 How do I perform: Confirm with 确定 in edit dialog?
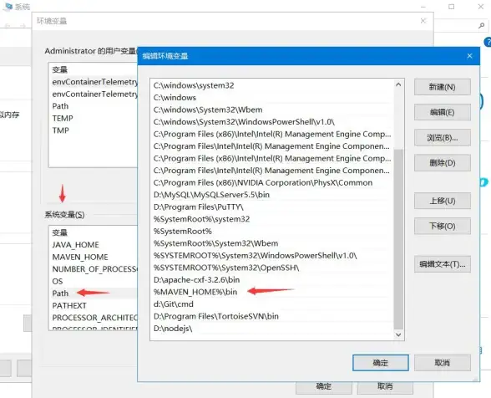point(381,363)
